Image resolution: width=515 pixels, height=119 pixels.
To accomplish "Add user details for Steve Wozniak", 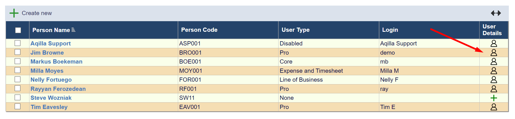I will (x=494, y=98).
